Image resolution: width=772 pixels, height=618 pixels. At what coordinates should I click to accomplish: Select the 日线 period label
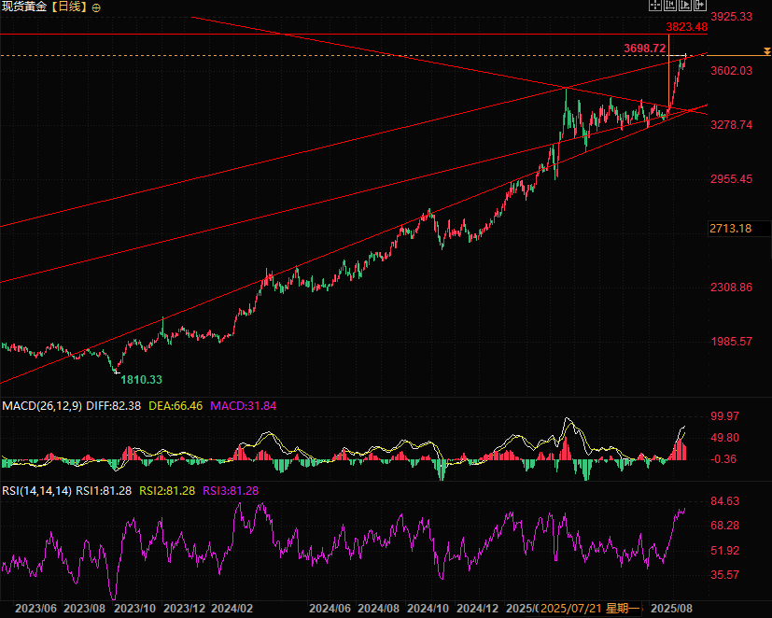click(x=72, y=7)
